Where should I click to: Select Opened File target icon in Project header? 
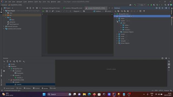[x=27, y=8]
